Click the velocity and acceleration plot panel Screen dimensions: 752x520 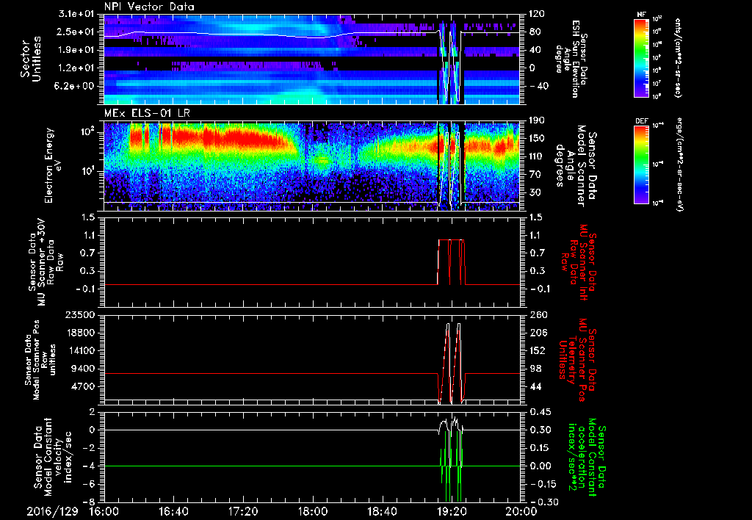pos(311,457)
